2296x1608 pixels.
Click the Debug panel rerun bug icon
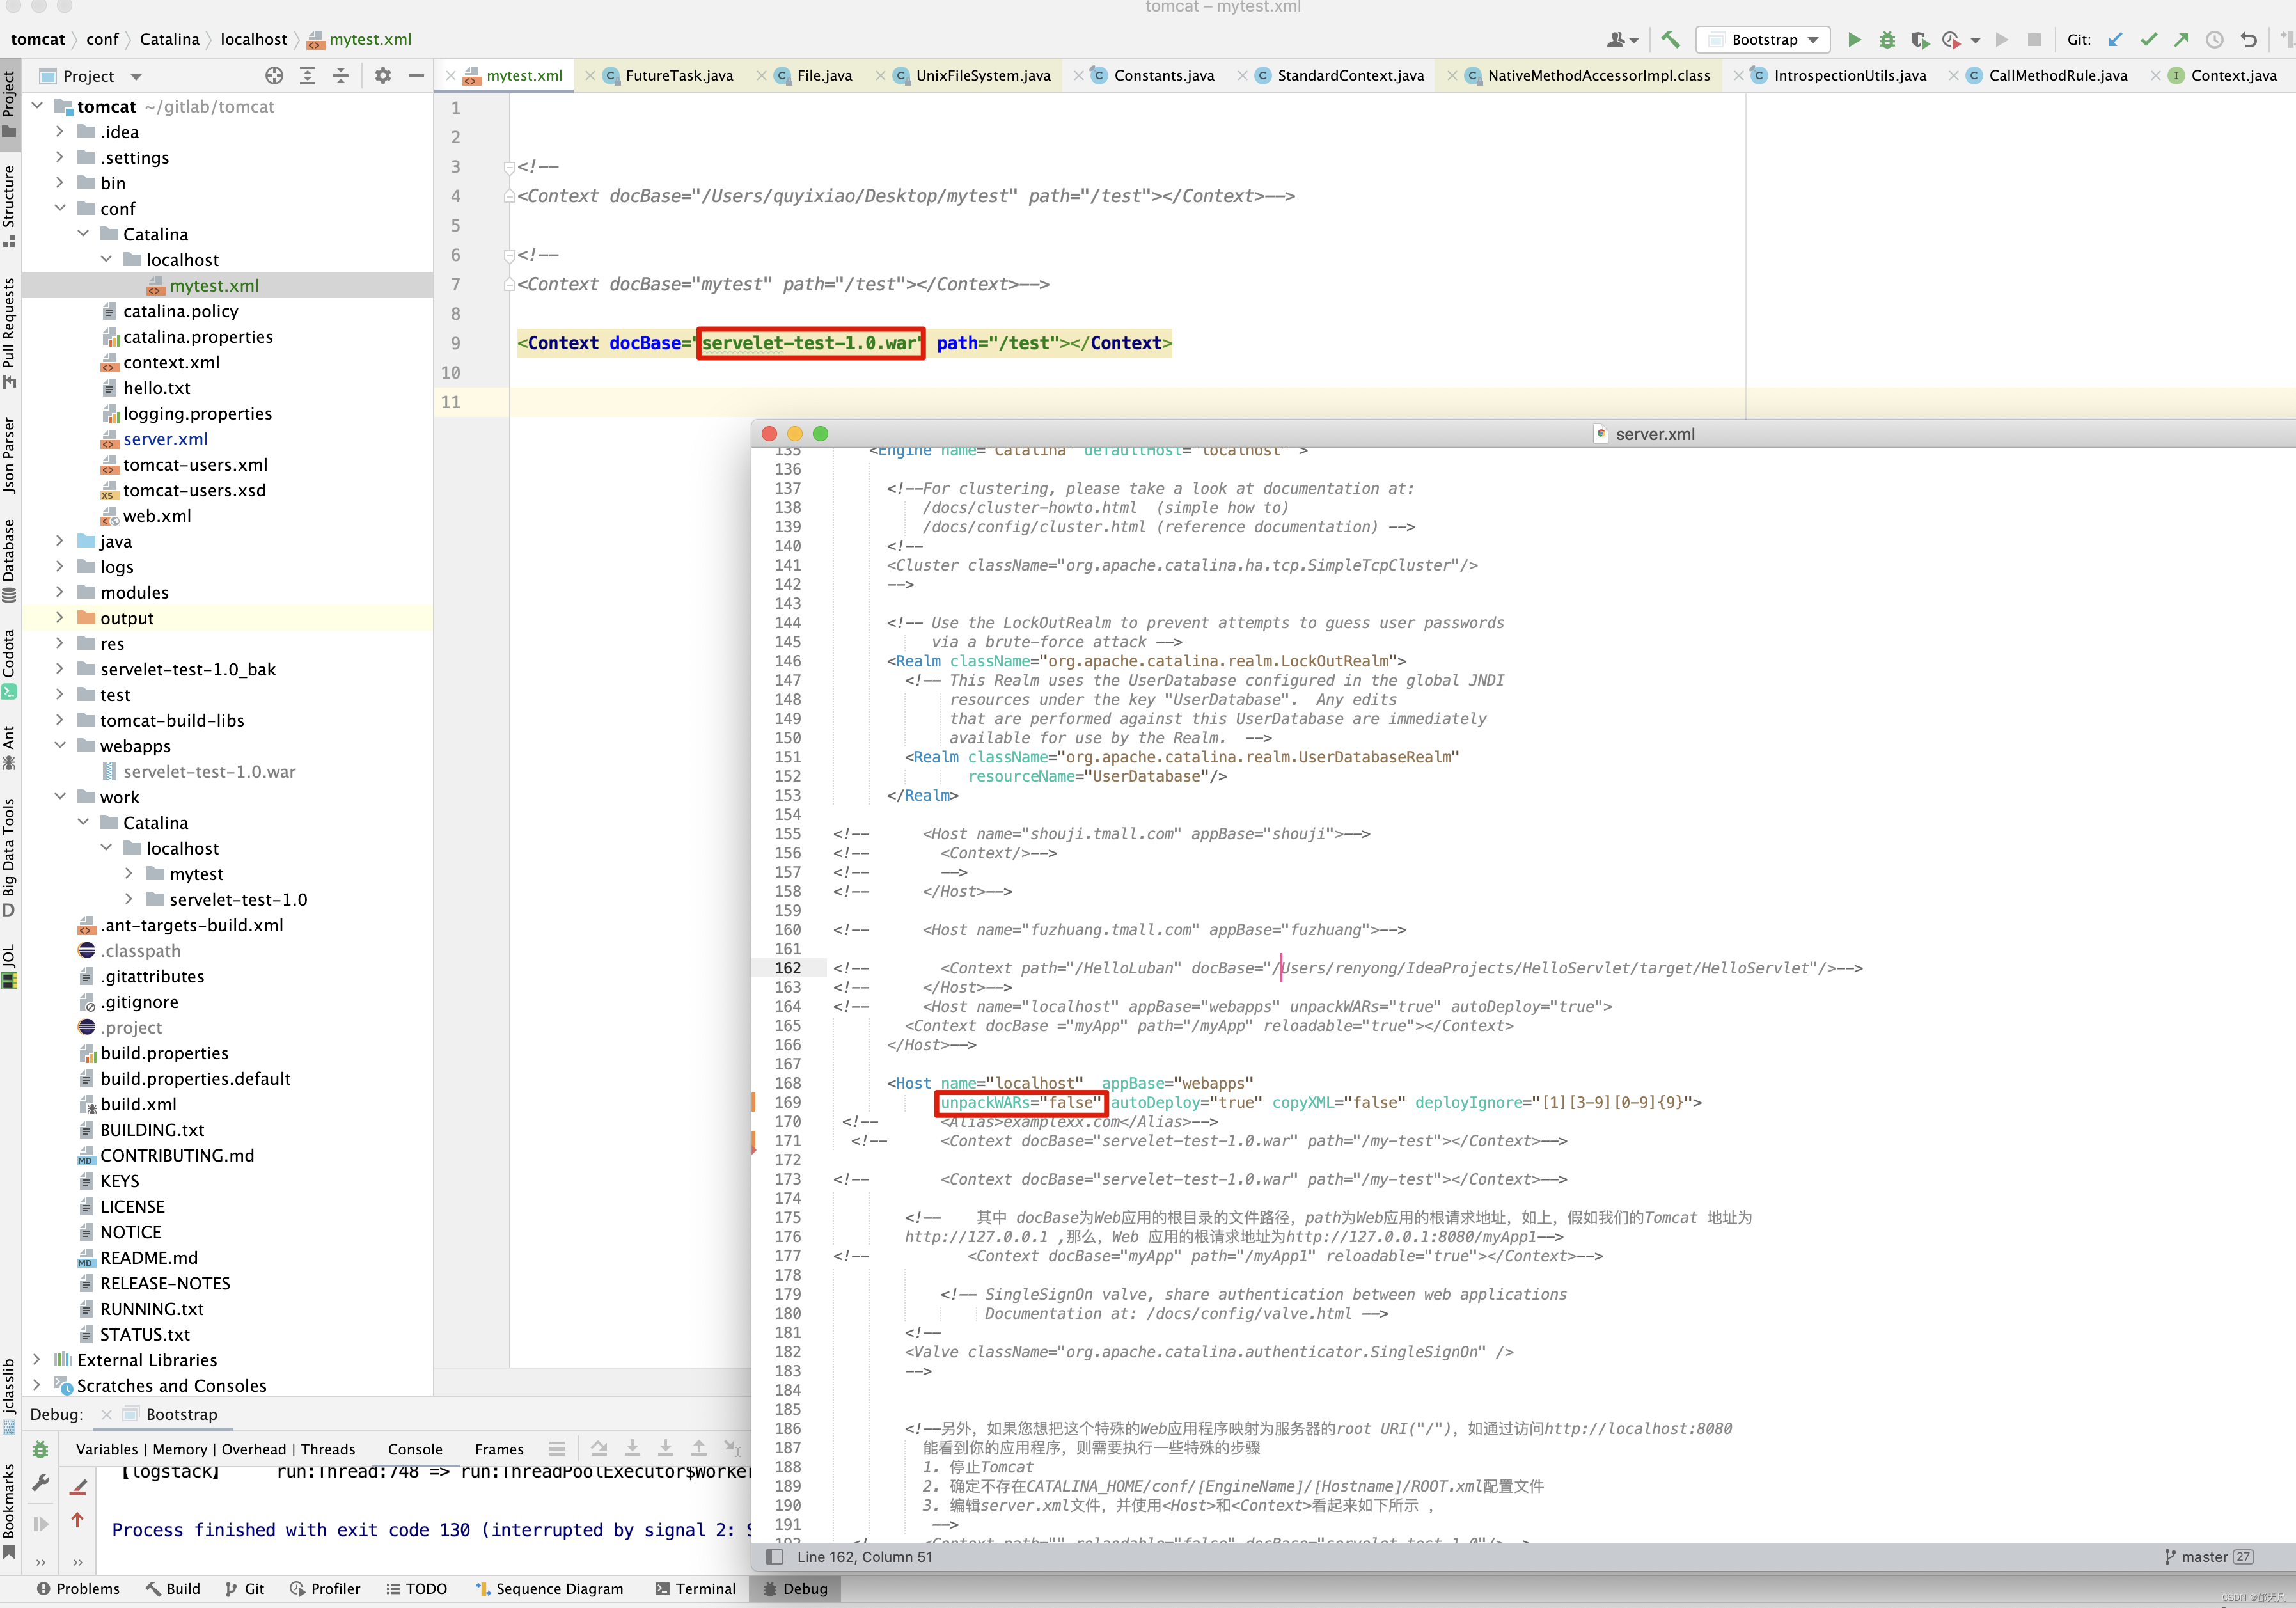pyautogui.click(x=40, y=1449)
